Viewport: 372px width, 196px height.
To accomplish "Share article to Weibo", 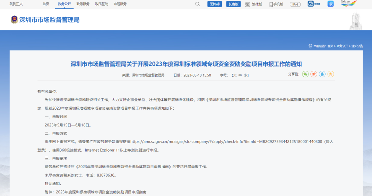I will 314,74.
